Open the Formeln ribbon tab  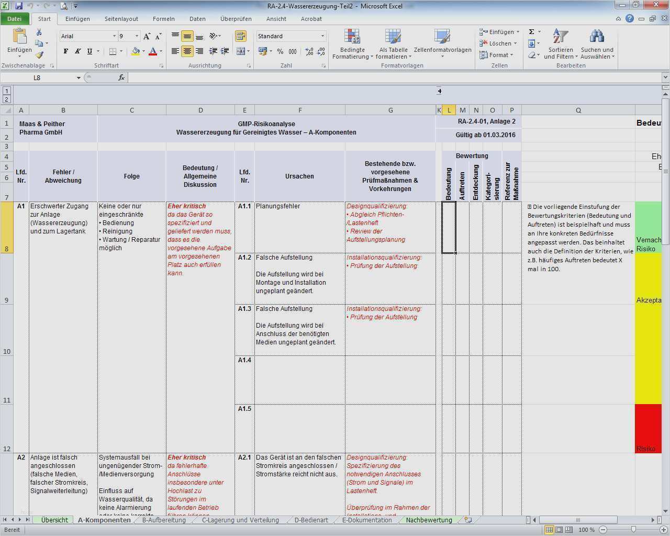163,19
